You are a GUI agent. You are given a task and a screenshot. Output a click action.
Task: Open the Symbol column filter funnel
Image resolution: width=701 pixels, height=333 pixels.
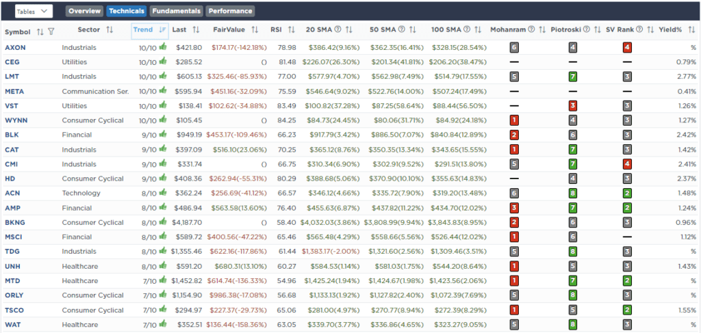point(51,31)
